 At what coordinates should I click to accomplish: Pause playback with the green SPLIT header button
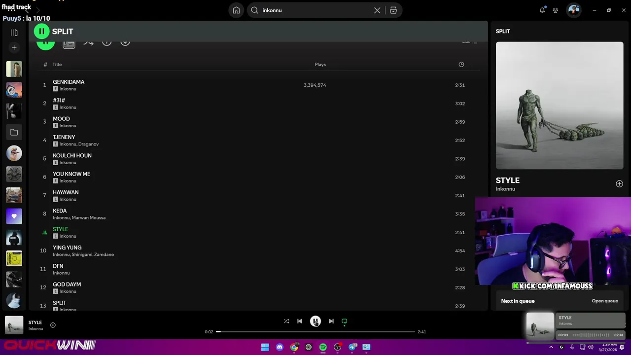41,31
